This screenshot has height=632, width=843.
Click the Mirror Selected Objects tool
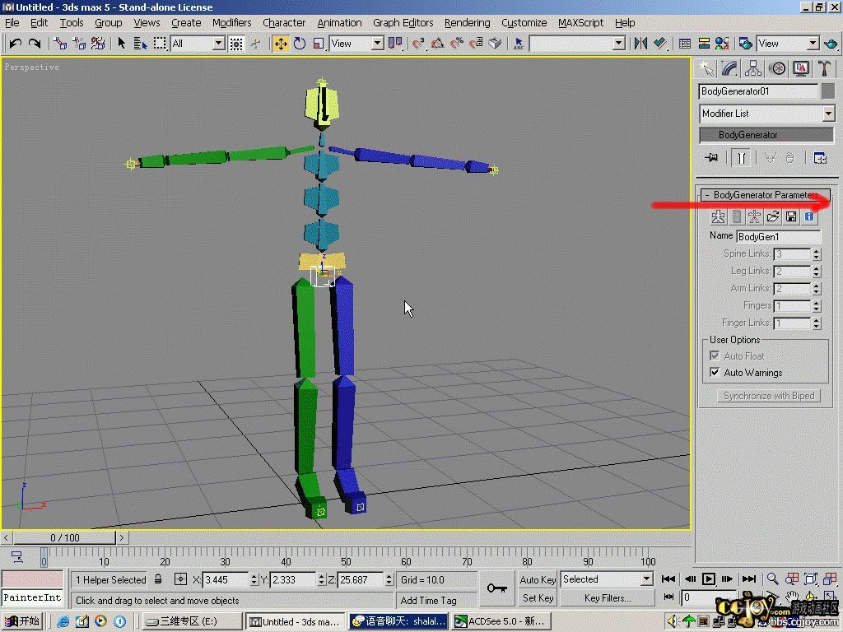point(640,44)
